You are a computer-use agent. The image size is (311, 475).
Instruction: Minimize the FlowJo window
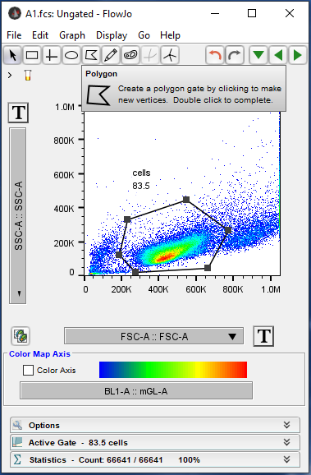(x=215, y=13)
